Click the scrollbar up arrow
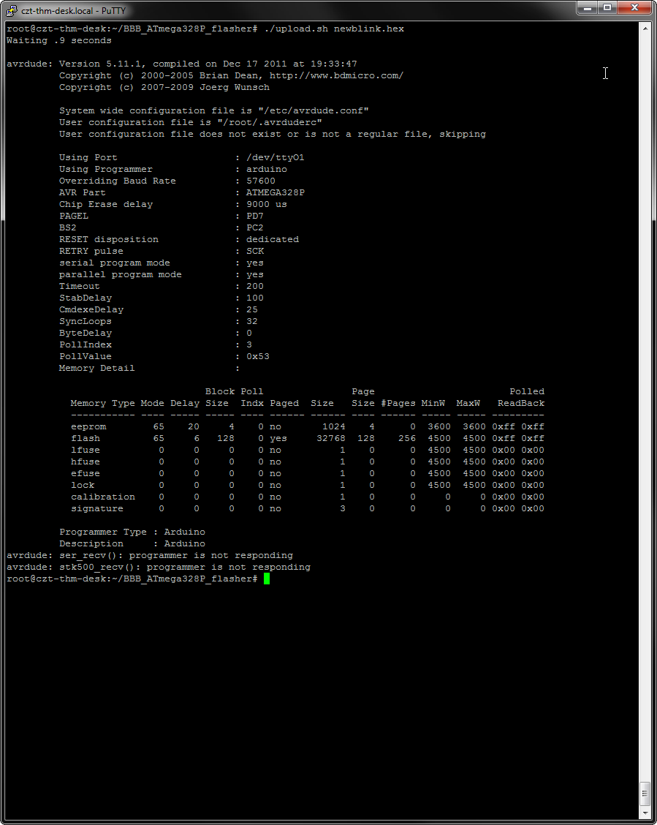The image size is (657, 825). (645, 28)
